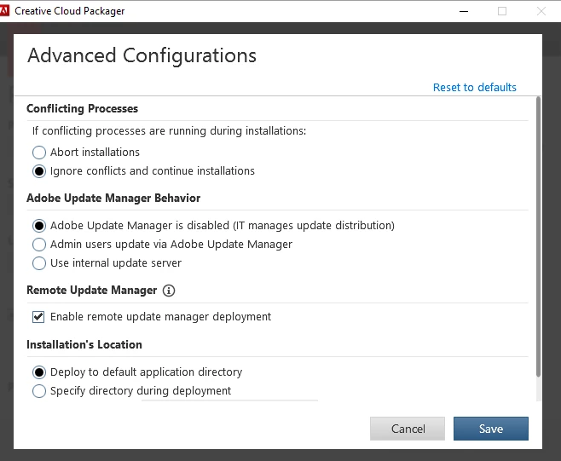Click the Adobe logo in title bar
Image resolution: width=561 pixels, height=461 pixels.
point(6,10)
